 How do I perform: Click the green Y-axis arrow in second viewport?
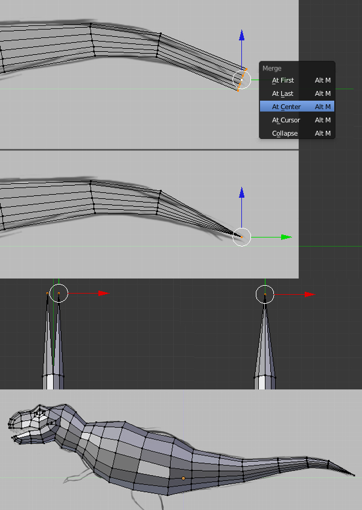click(x=286, y=237)
